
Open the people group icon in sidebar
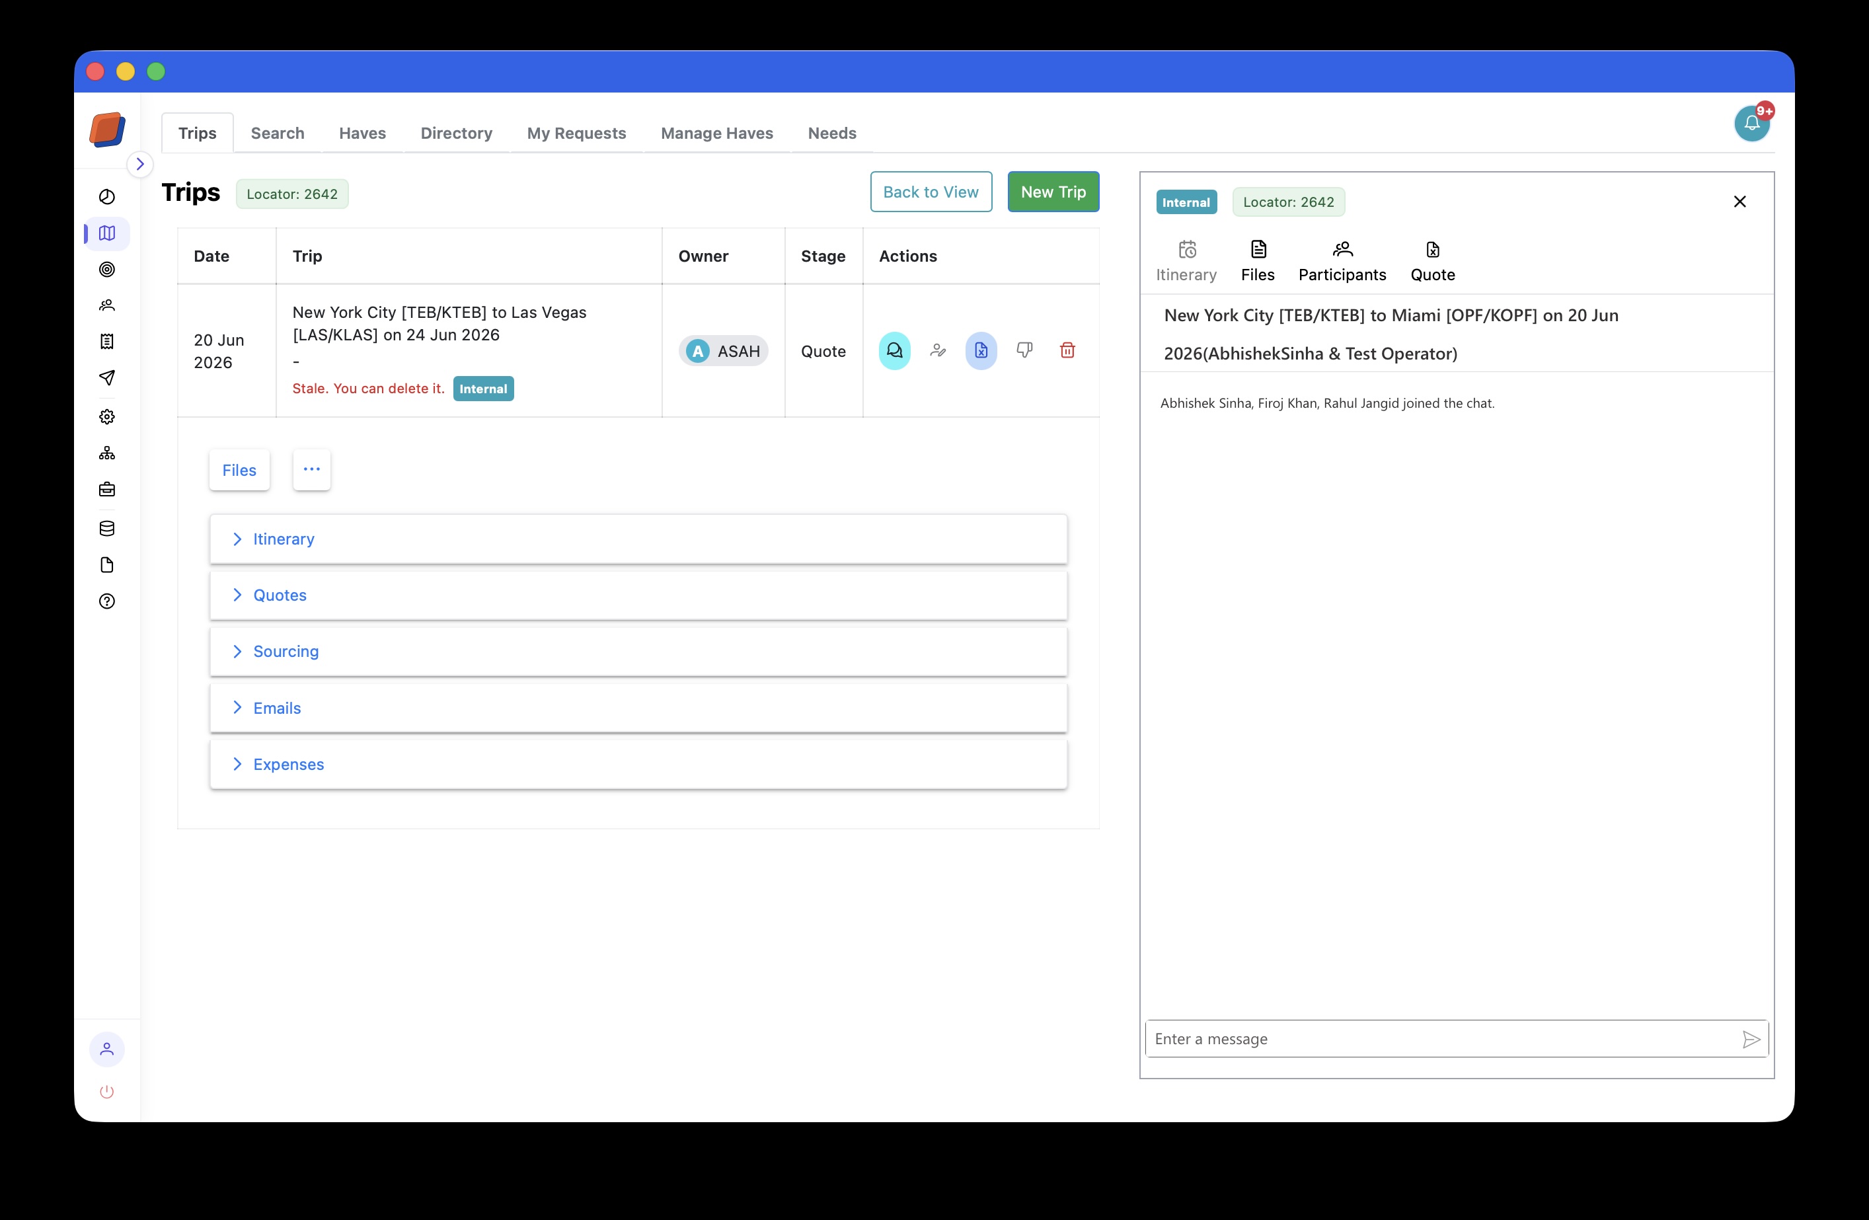click(107, 305)
